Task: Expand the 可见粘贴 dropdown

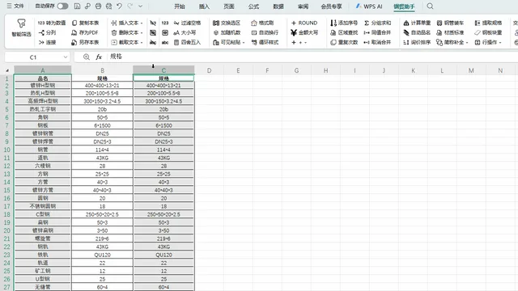Action: click(x=244, y=43)
